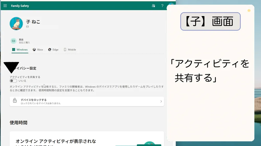Switch to the Mobile tab
This screenshot has width=261, height=146.
(x=70, y=50)
